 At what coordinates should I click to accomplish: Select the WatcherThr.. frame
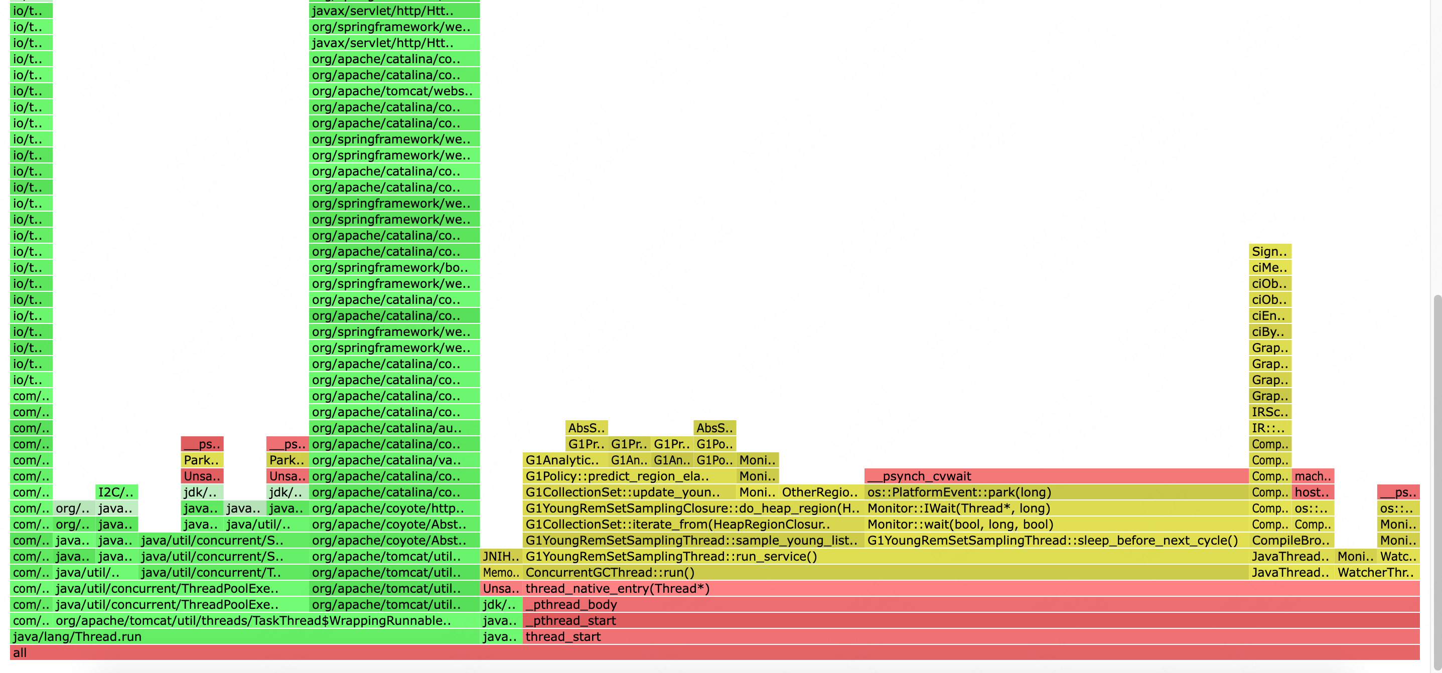tap(1376, 572)
